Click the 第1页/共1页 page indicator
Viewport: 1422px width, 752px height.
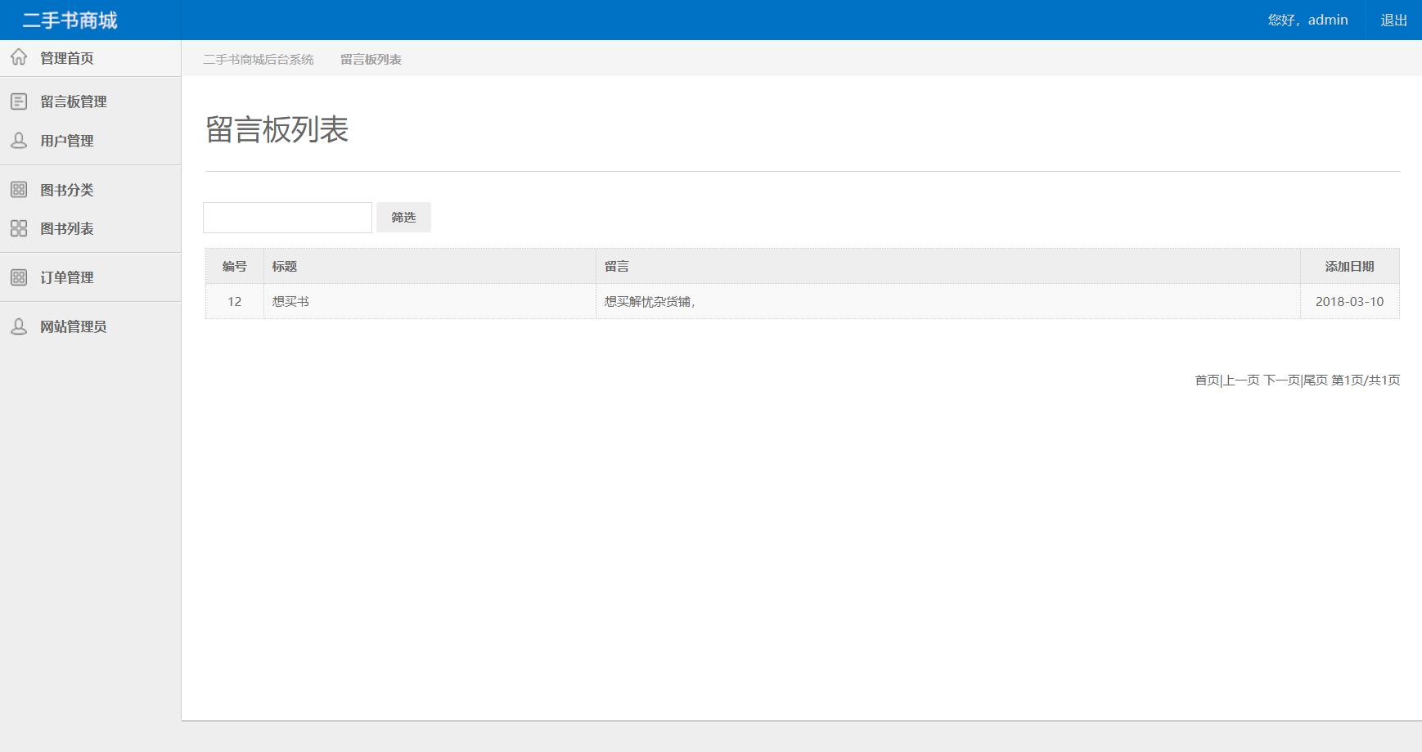click(1366, 380)
